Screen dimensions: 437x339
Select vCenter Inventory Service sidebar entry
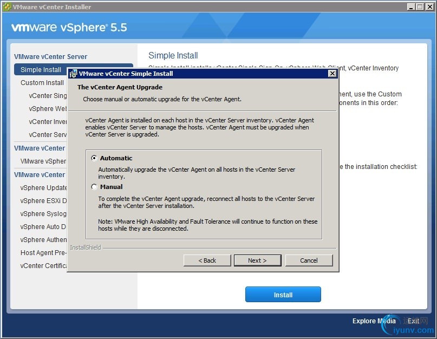point(48,122)
